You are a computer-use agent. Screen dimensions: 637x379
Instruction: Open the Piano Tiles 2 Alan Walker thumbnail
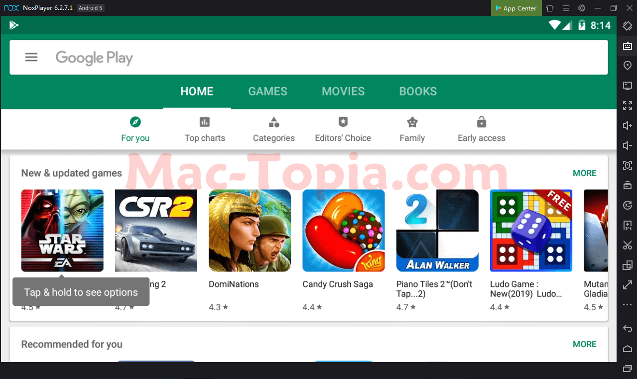tap(437, 231)
